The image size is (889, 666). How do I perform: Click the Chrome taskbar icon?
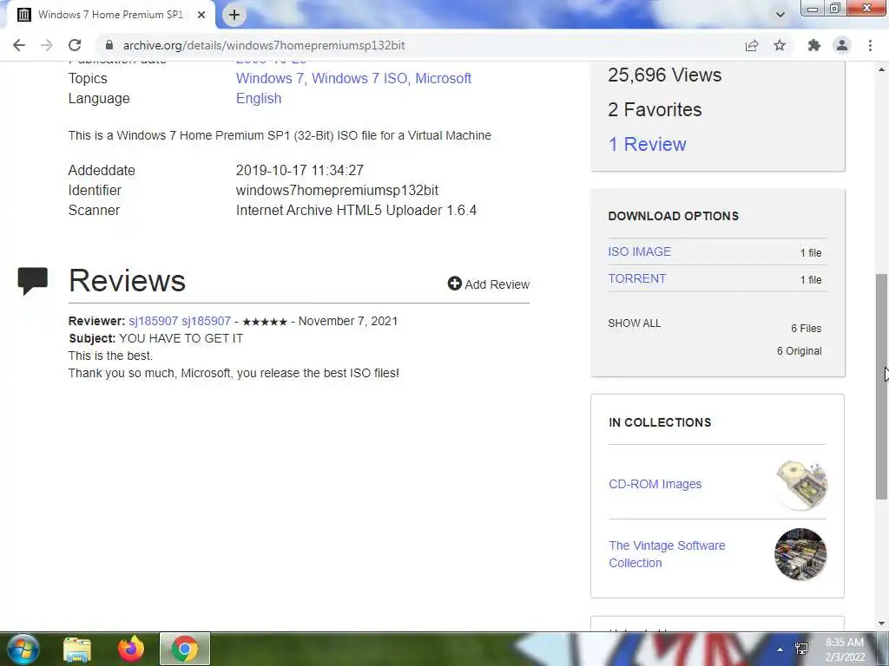tap(185, 649)
